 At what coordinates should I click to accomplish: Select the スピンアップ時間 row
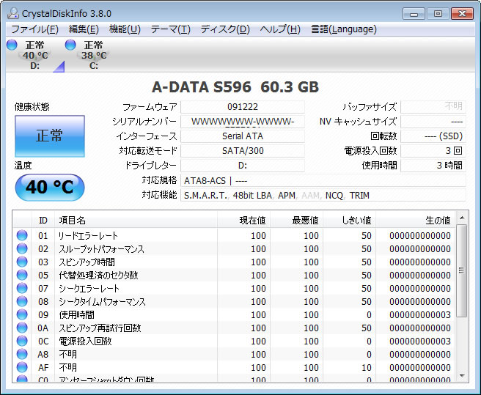pyautogui.click(x=235, y=262)
